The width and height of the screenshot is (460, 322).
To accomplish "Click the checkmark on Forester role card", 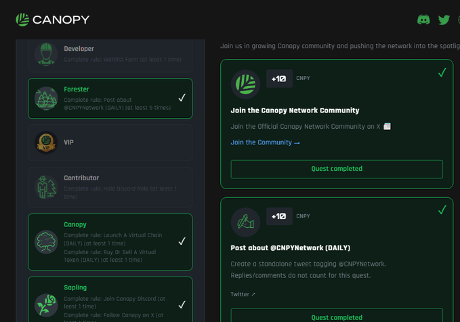I will (x=182, y=98).
